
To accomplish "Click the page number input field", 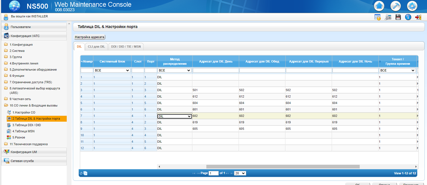I will pyautogui.click(x=213, y=173).
